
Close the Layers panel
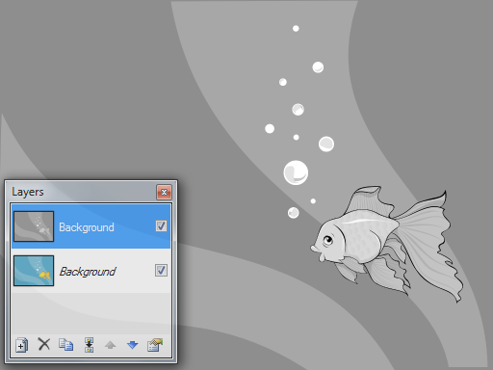point(164,192)
